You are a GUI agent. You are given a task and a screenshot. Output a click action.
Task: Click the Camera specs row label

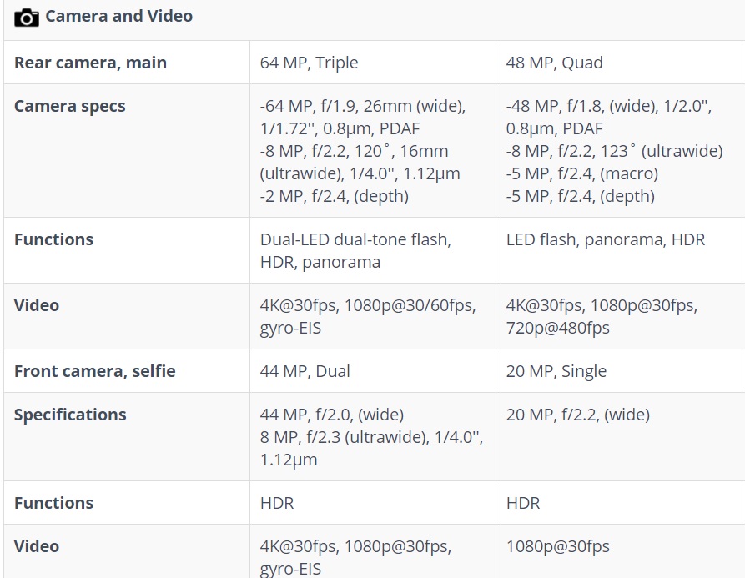[x=70, y=106]
